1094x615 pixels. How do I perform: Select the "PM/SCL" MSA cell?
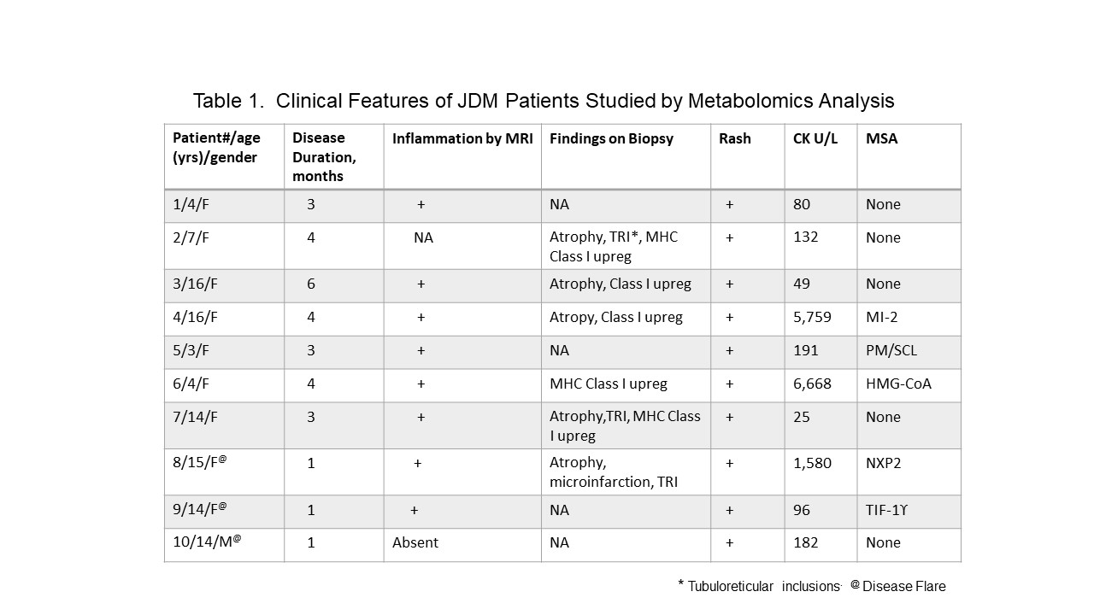(x=891, y=351)
